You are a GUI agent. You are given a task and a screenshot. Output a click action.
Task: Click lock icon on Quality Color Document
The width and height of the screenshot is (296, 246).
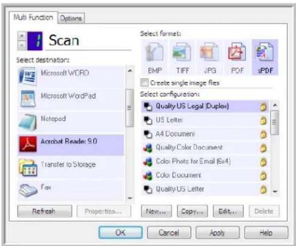pyautogui.click(x=263, y=148)
